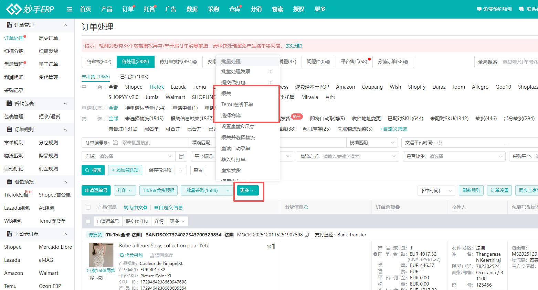The height and width of the screenshot is (290, 538).
Task: Open the hamburger menu beside the 妙手ERP logo
Action: click(x=70, y=9)
